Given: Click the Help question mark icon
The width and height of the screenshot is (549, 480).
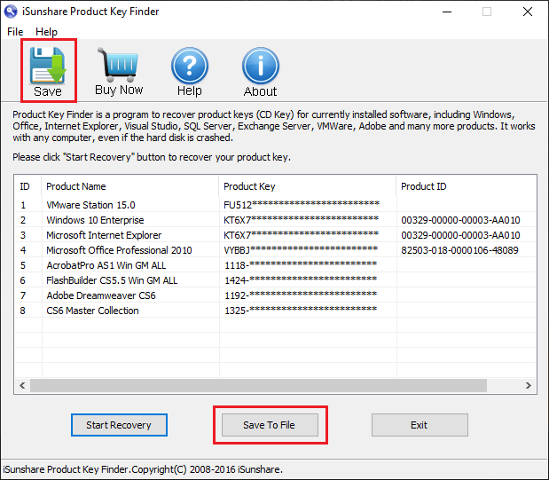Looking at the screenshot, I should coord(190,66).
